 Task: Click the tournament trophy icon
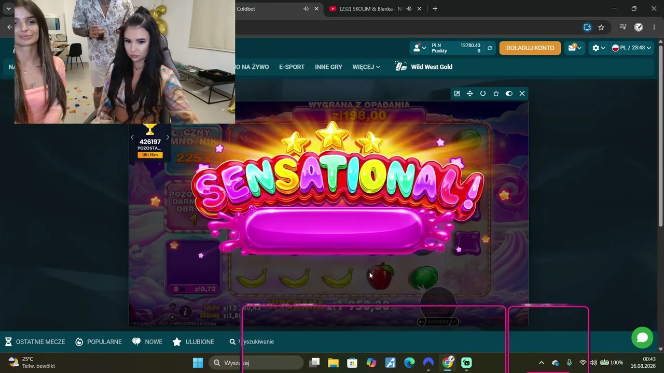(x=150, y=129)
